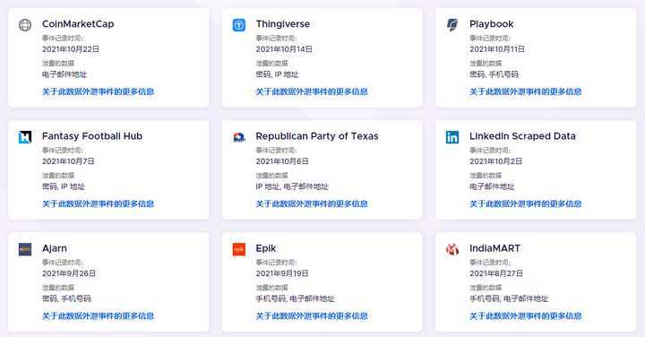
Task: Click the CoinMarketCap globe icon
Action: click(x=25, y=25)
